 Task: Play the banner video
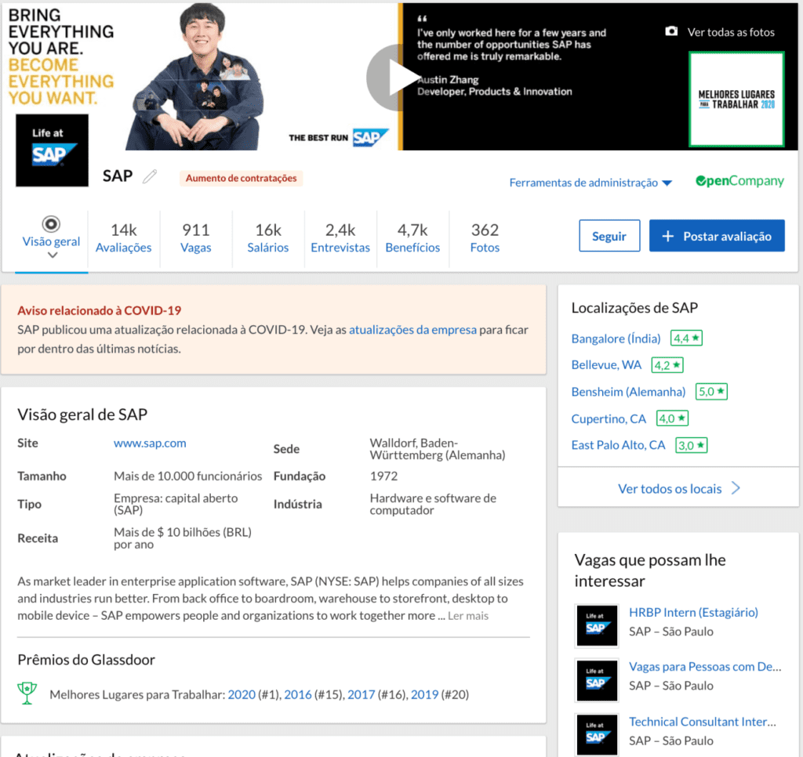pos(398,77)
